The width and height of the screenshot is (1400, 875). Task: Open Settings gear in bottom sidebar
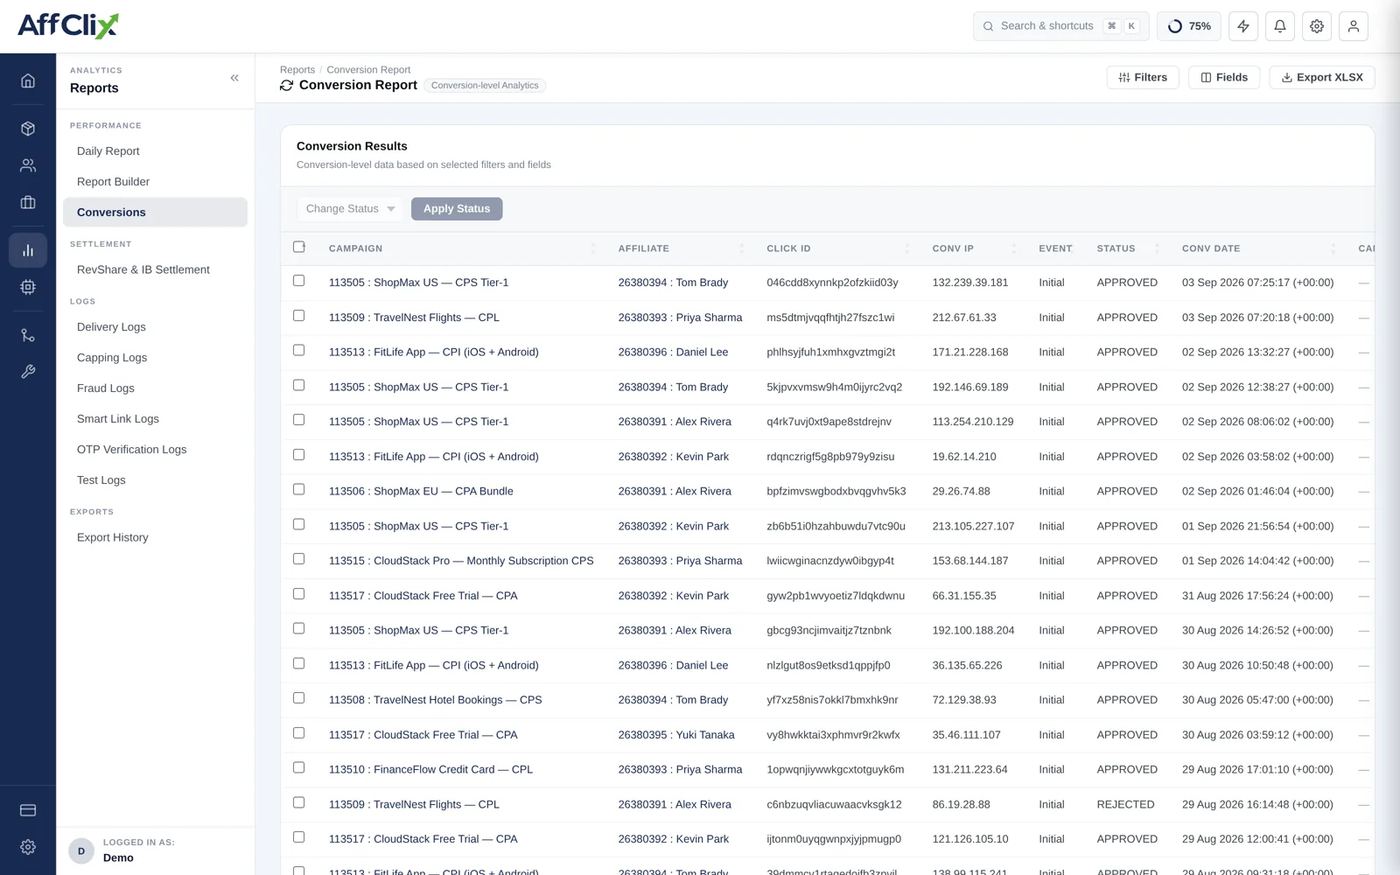(28, 847)
